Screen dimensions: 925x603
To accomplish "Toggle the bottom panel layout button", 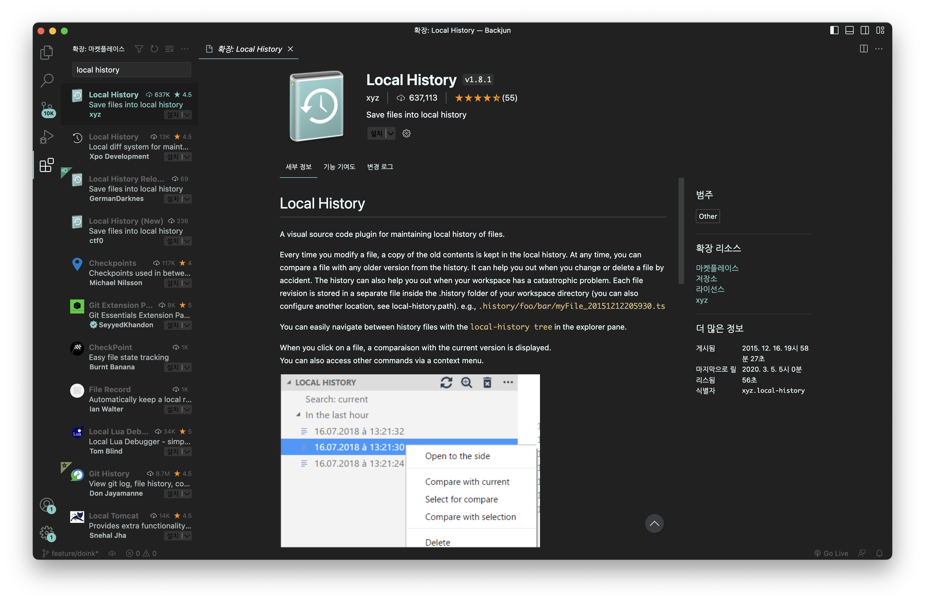I will tap(849, 30).
